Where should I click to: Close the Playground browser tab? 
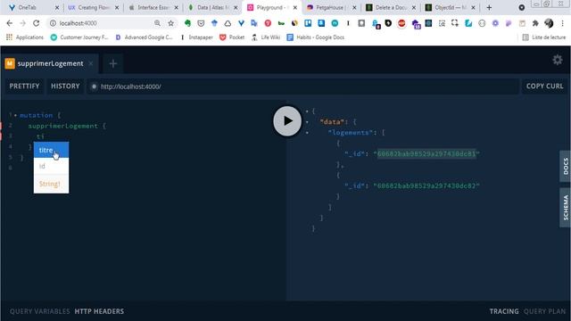click(295, 8)
